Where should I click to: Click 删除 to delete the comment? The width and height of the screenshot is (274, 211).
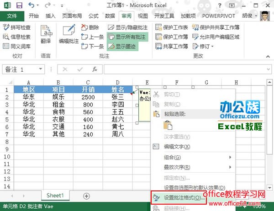tap(90, 27)
